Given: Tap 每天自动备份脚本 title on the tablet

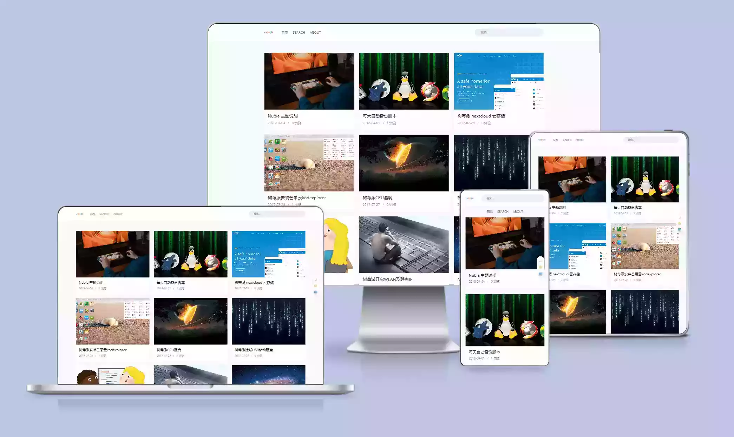Looking at the screenshot, I should point(628,207).
